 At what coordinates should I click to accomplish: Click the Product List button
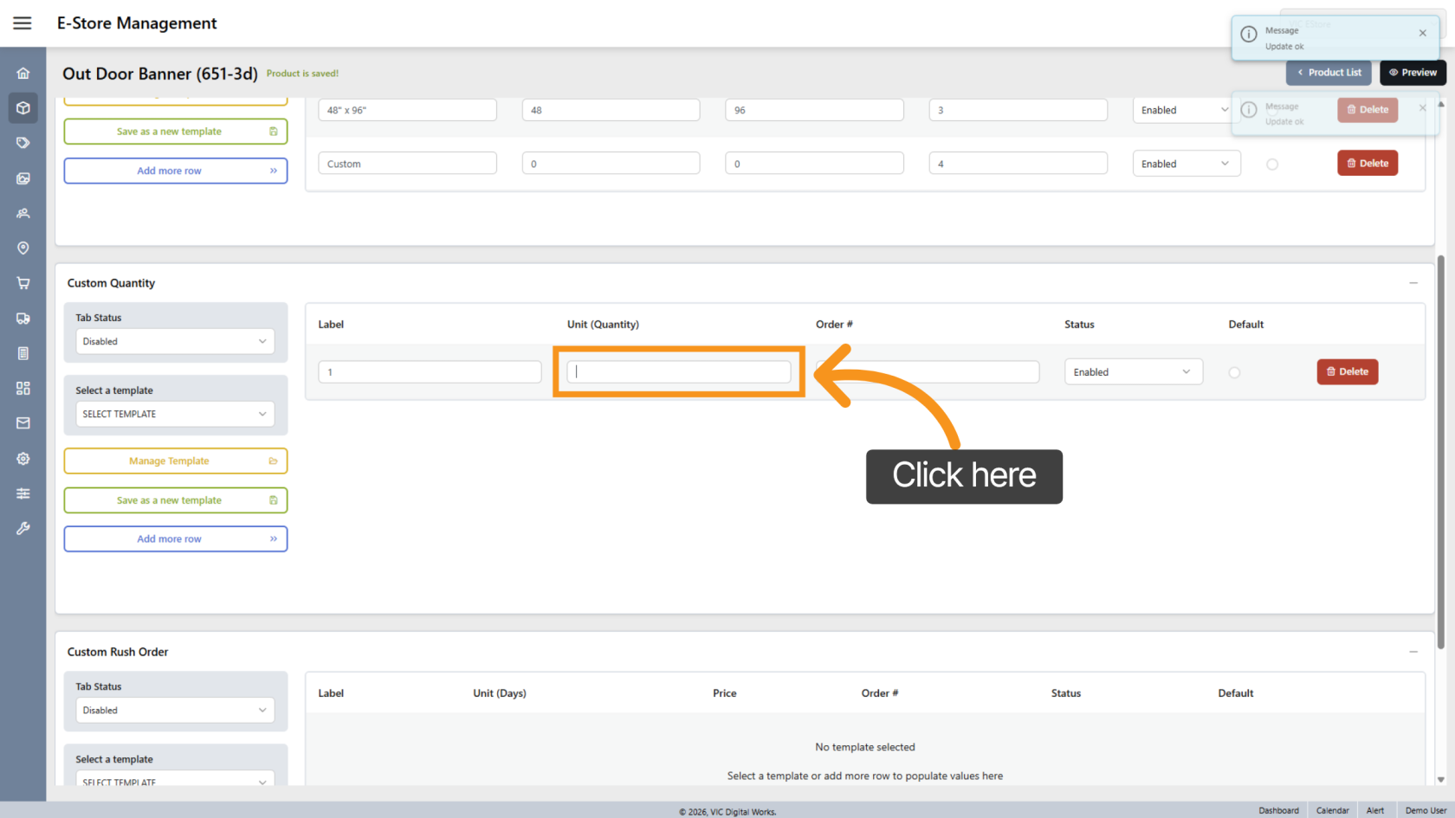[x=1329, y=73]
